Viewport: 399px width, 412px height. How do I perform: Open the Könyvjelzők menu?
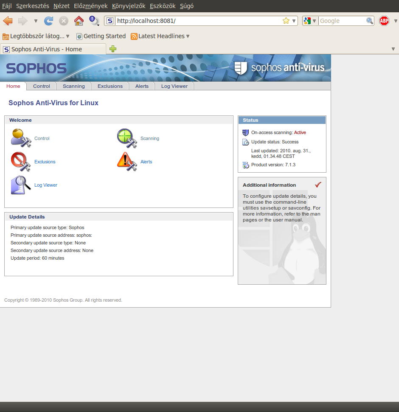click(129, 6)
